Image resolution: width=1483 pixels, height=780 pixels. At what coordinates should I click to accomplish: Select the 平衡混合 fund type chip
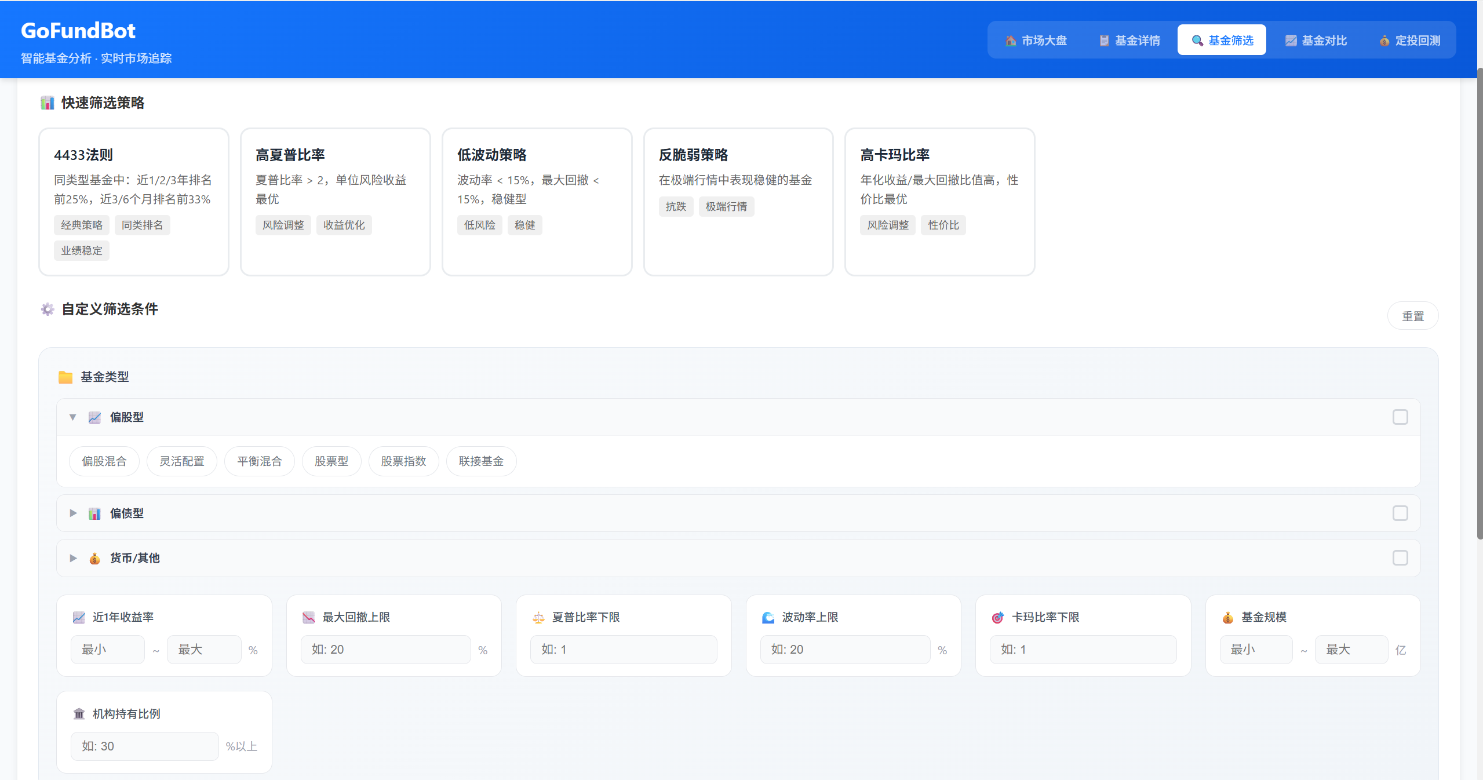(x=260, y=461)
